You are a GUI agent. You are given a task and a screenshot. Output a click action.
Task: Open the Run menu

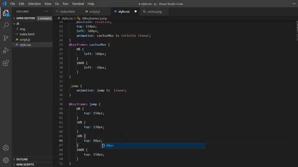tap(66, 4)
